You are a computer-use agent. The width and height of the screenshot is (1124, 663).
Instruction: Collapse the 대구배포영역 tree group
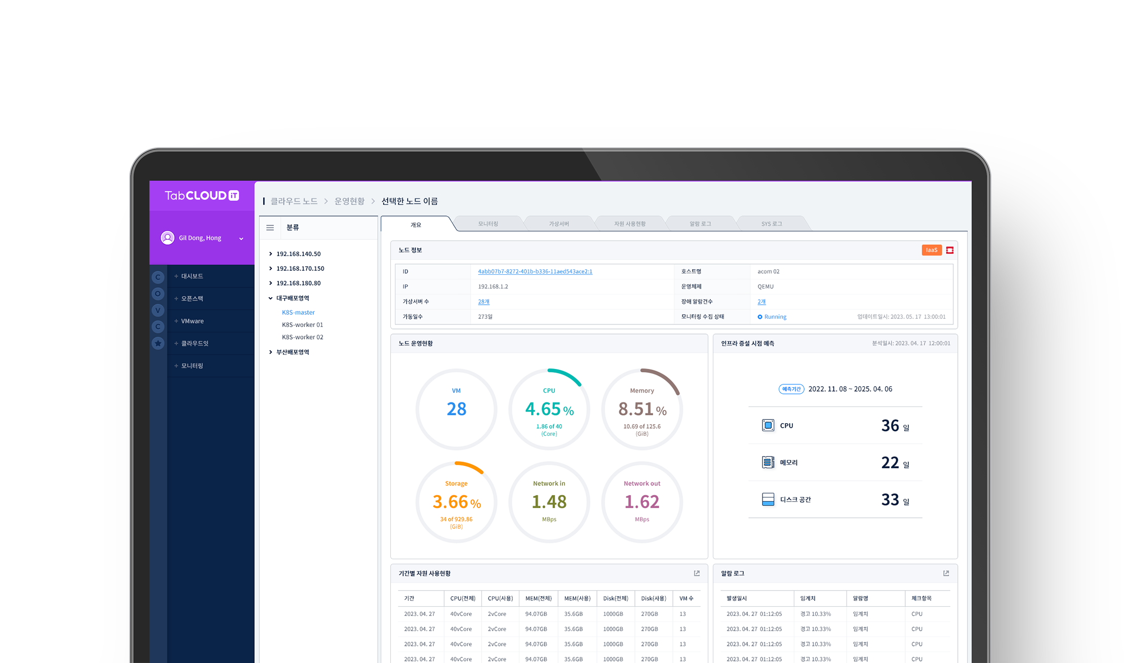pos(270,298)
